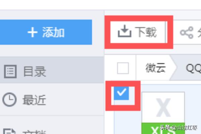Click the share nodes icon
Viewport: 201px width, 134px height.
187,32
